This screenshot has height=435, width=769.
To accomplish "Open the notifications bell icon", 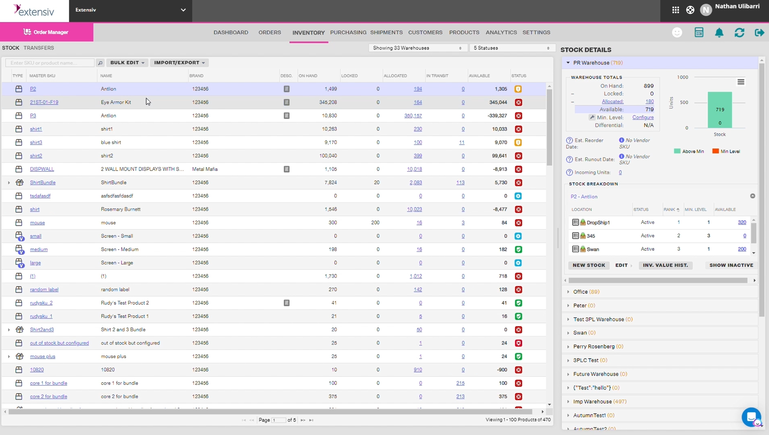I will pos(719,33).
